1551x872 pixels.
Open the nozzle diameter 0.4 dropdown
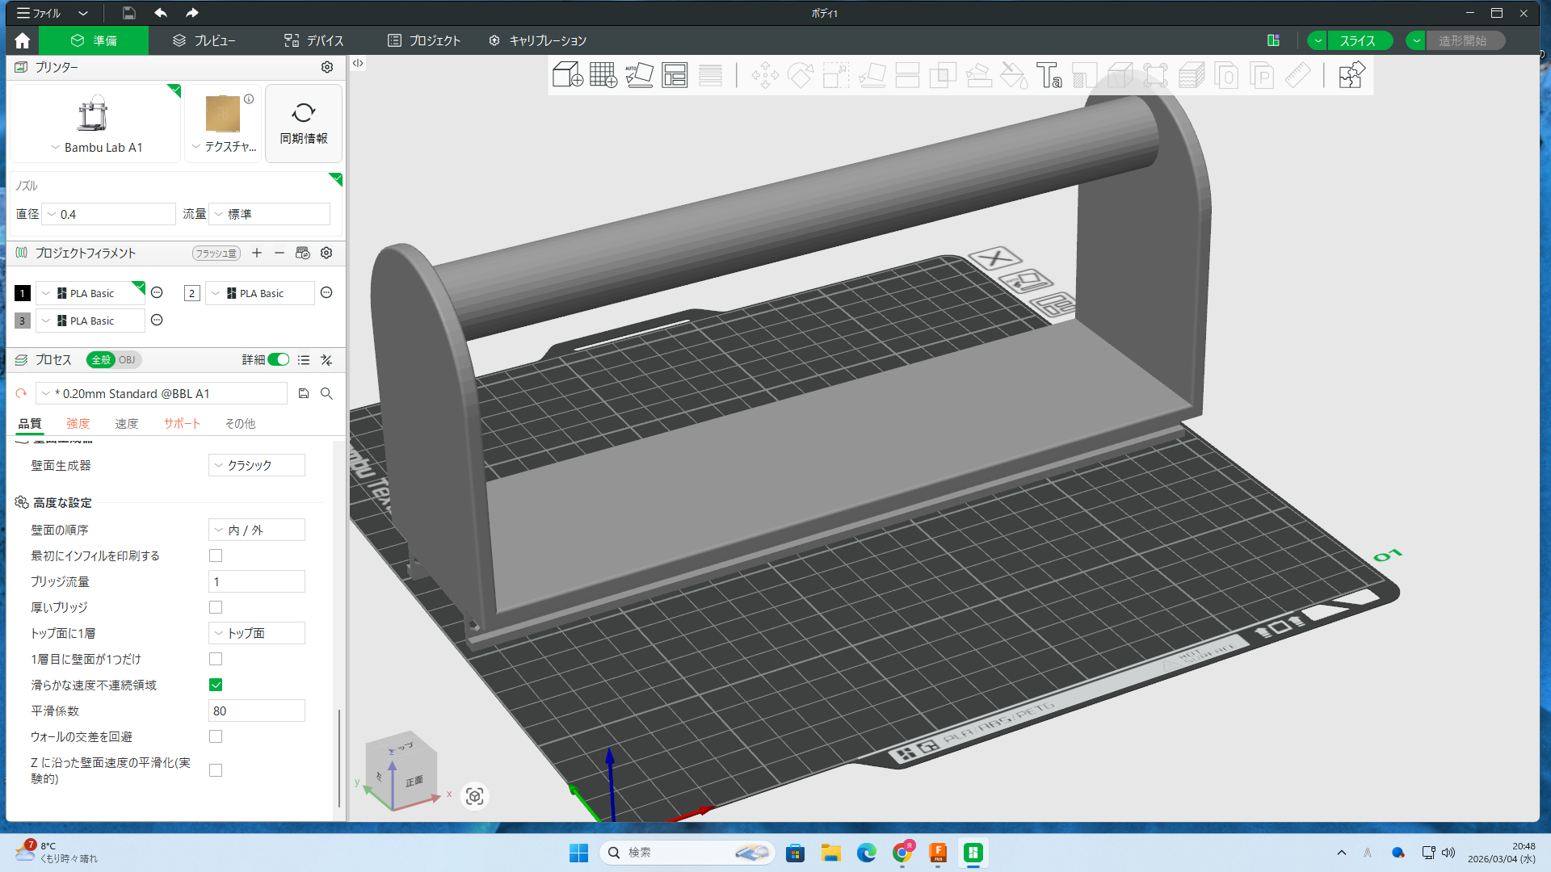click(108, 214)
